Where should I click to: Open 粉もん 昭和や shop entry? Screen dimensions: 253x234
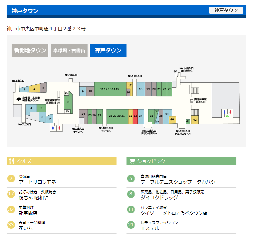[x=34, y=197]
